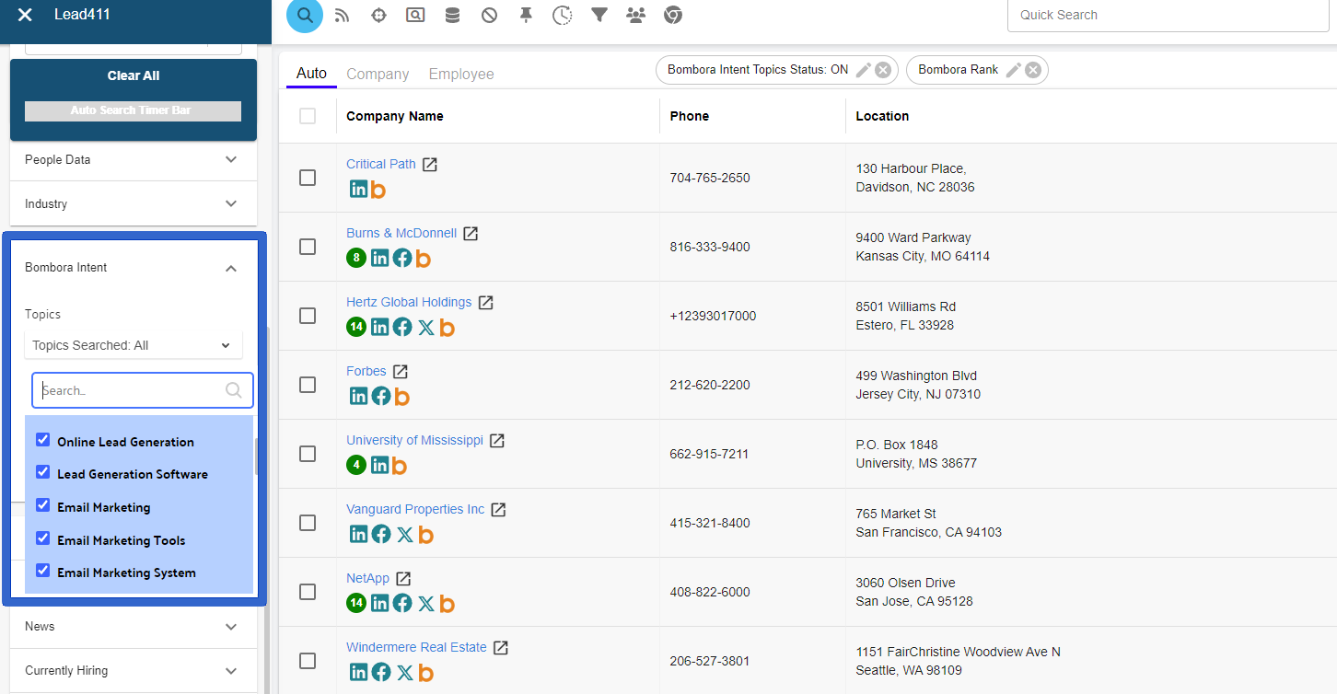
Task: Open NetApp's LinkedIn icon
Action: pyautogui.click(x=380, y=603)
